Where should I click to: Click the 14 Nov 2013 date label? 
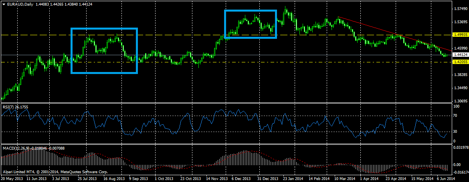click(217, 179)
